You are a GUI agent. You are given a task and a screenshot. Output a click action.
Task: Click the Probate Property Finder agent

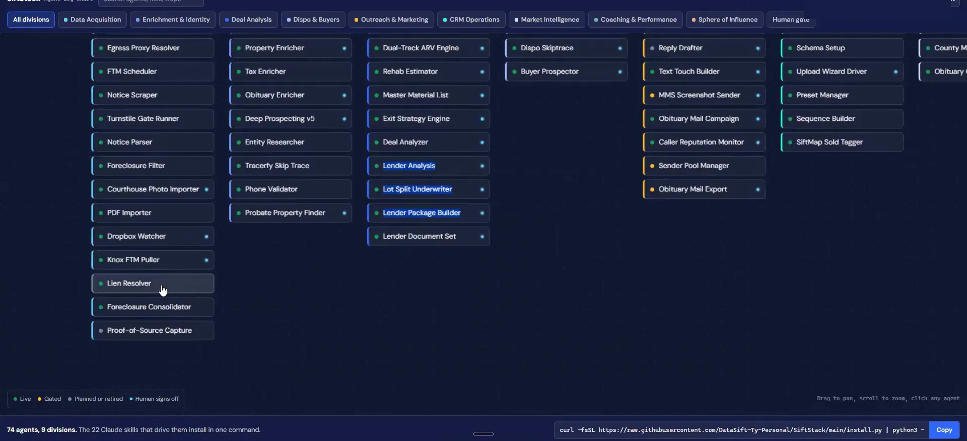291,213
